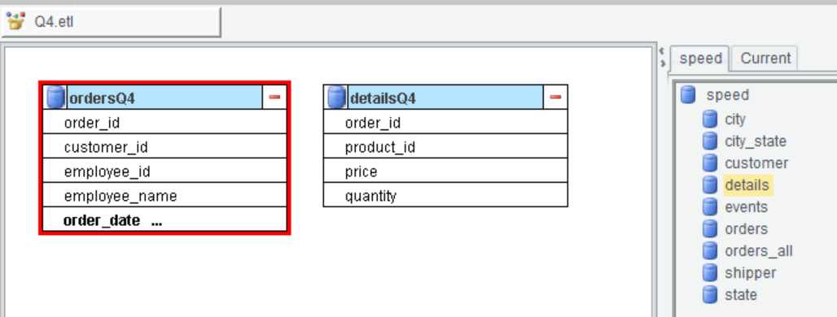Image resolution: width=837 pixels, height=317 pixels.
Task: Click the detailsQ4 table database icon
Action: click(336, 97)
